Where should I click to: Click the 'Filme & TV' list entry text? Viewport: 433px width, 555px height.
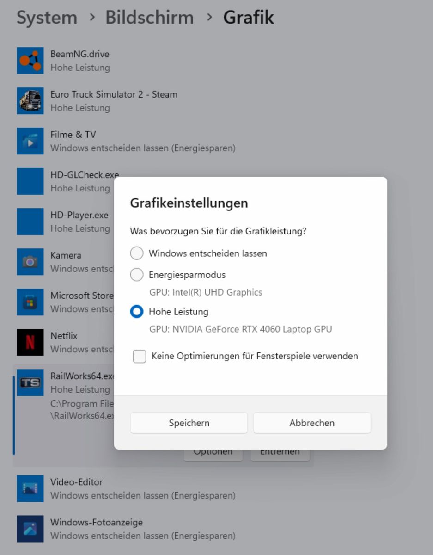[x=73, y=135]
